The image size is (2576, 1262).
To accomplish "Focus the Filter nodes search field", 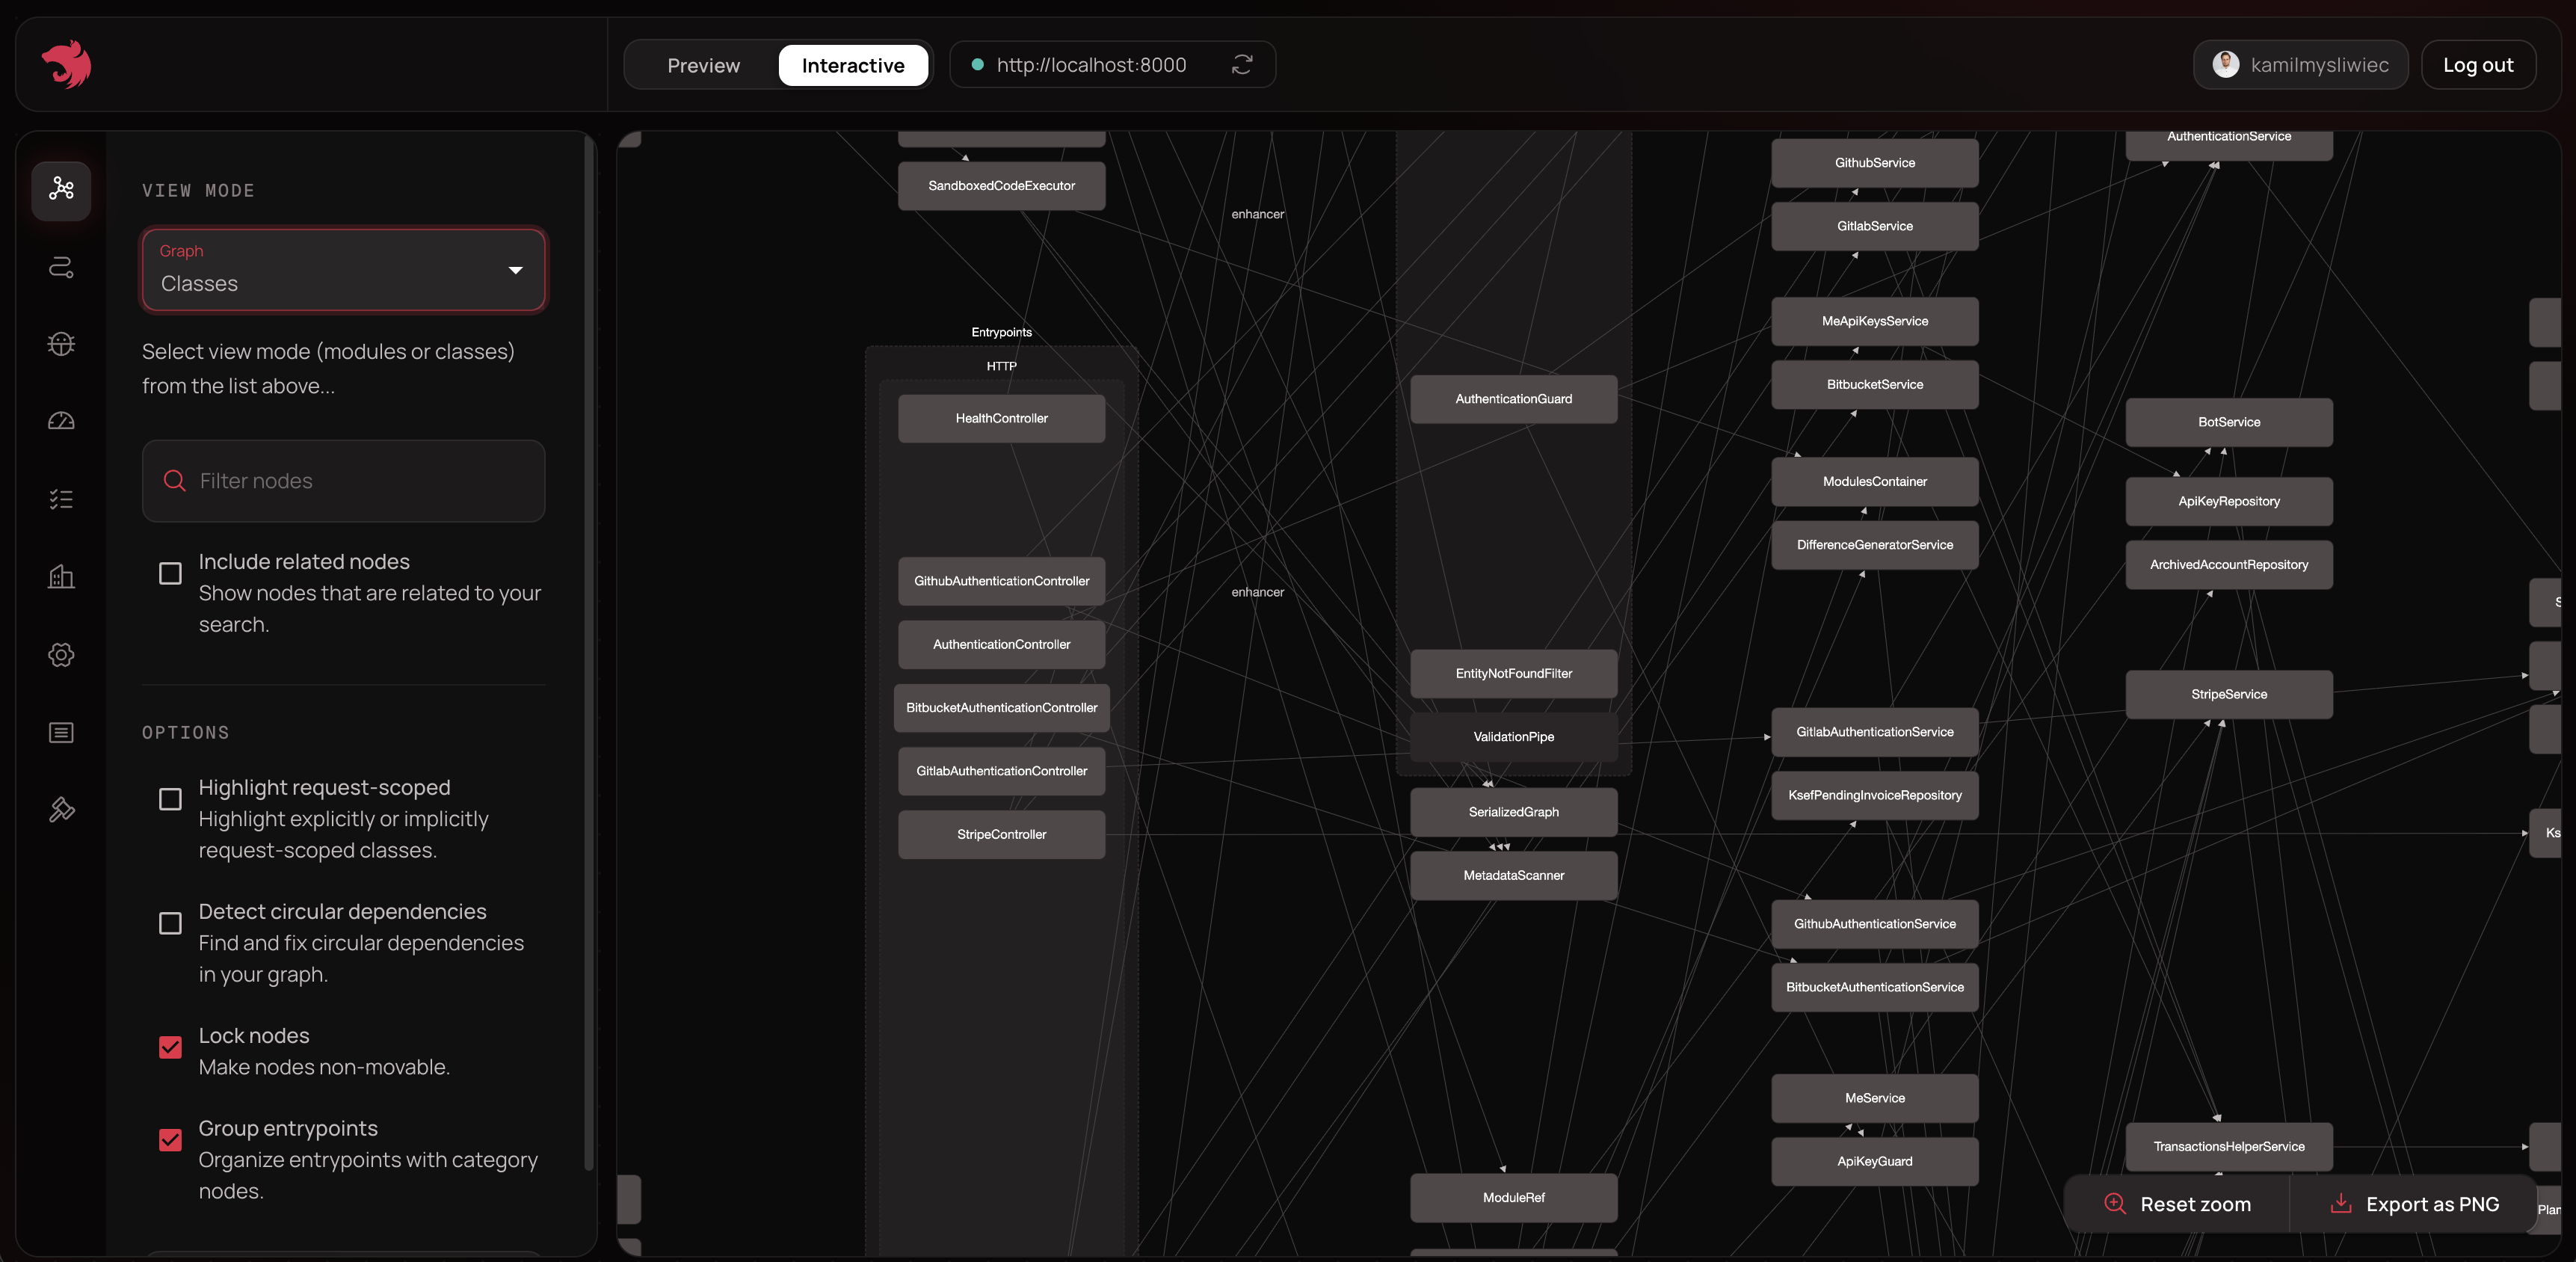I will [344, 481].
